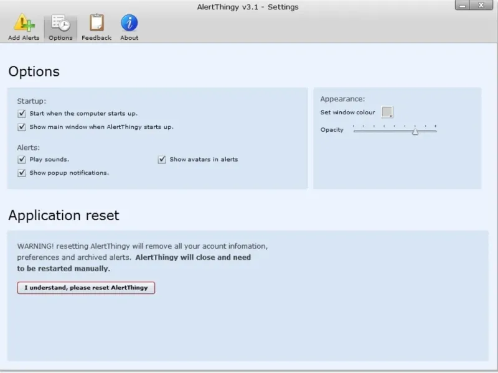Viewport: 498px width, 373px height.
Task: Click the AlertThingy v3.1 - Settings title
Action: [x=248, y=7]
